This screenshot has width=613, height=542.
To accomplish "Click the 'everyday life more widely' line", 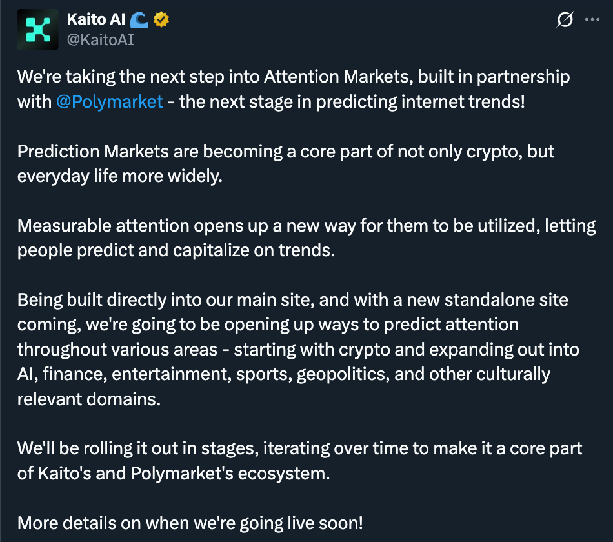I will 119,176.
